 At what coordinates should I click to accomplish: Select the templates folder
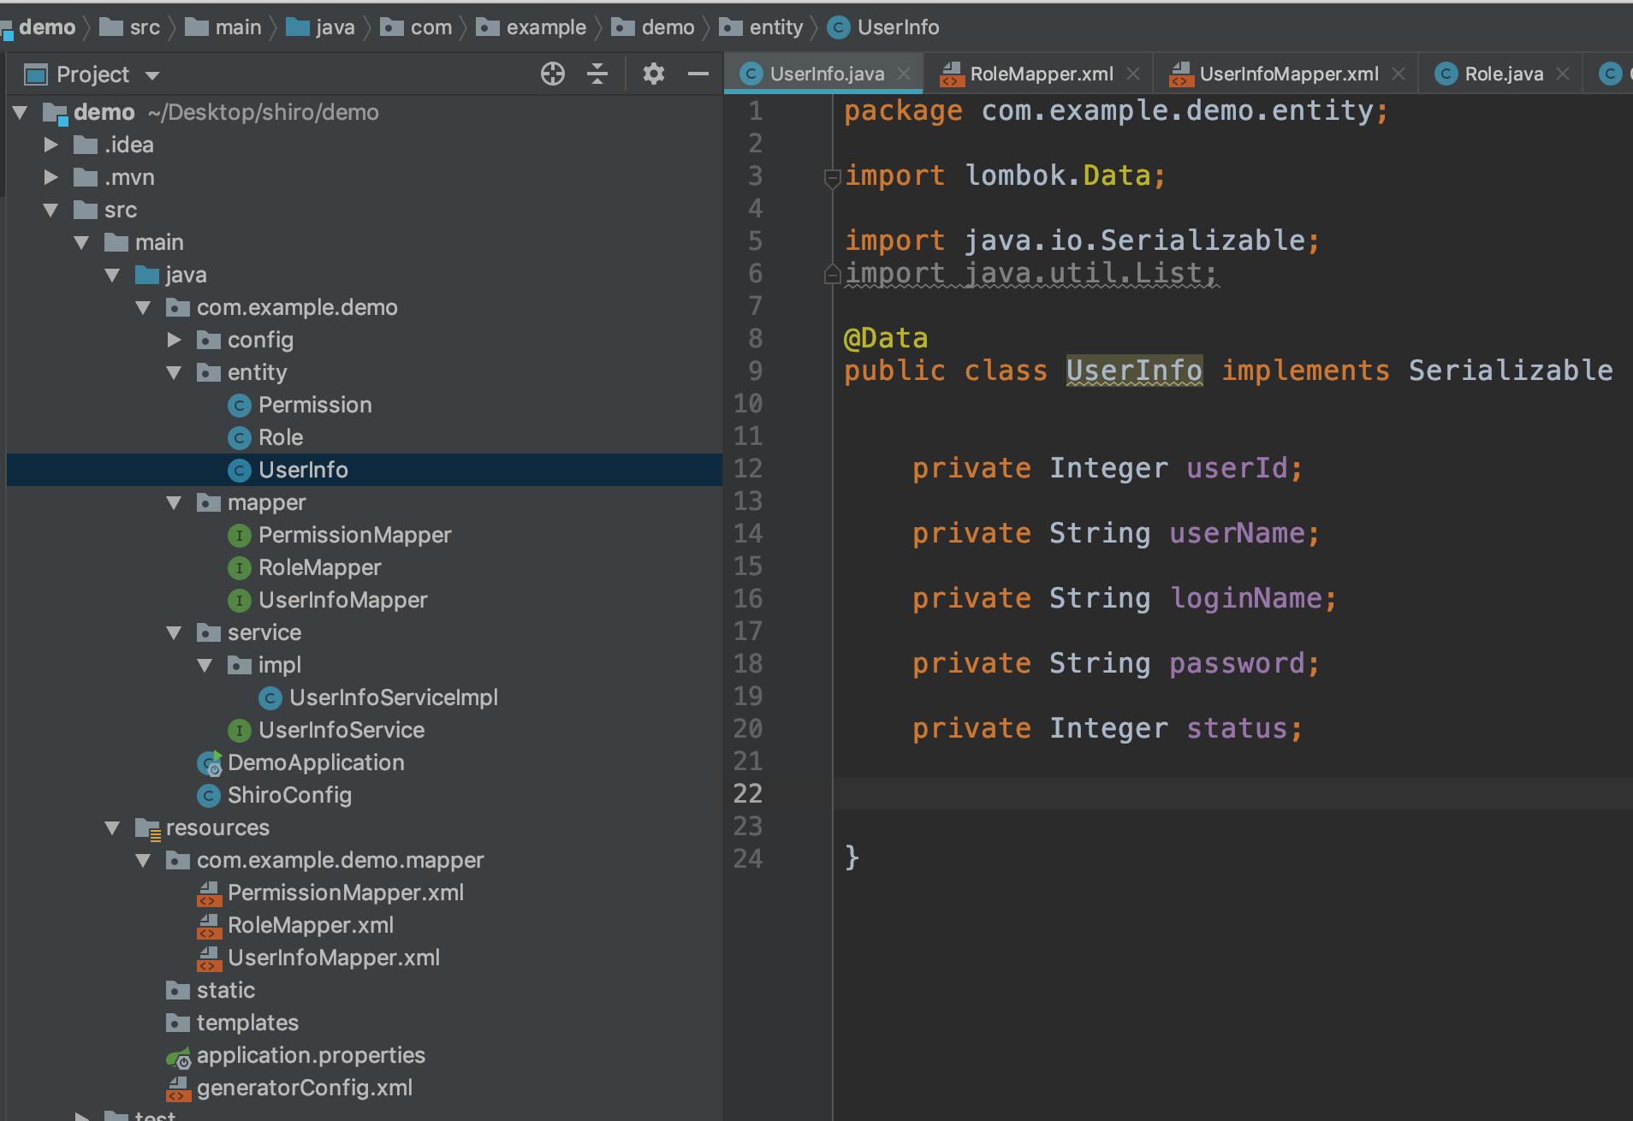[232, 1023]
